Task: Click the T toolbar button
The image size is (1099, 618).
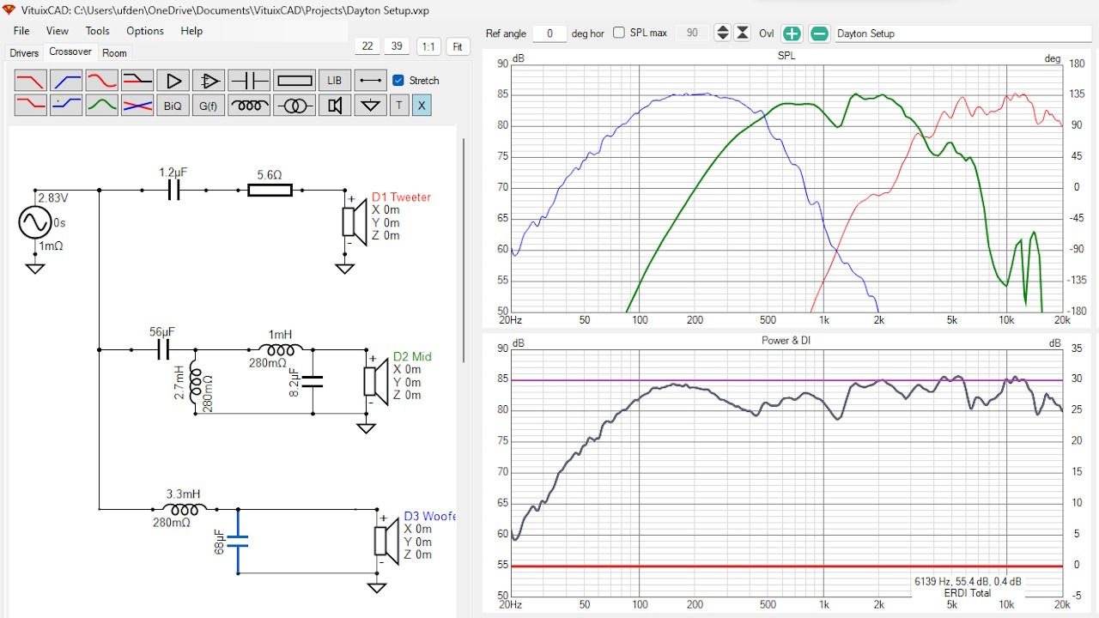Action: [x=399, y=106]
